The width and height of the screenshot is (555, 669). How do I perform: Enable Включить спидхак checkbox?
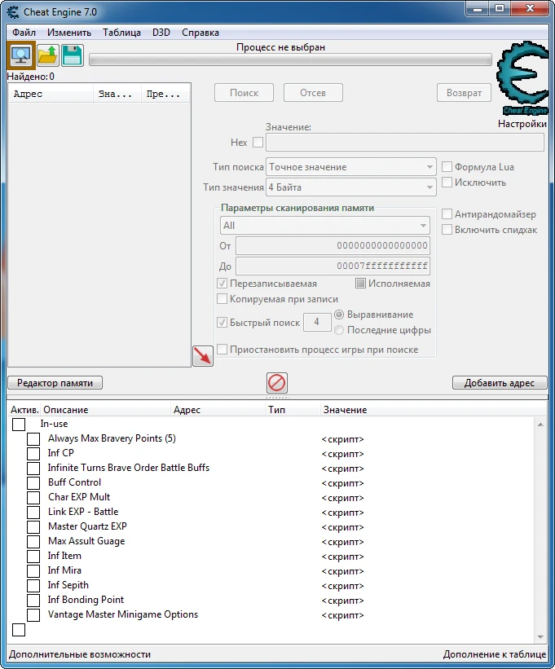pyautogui.click(x=447, y=230)
